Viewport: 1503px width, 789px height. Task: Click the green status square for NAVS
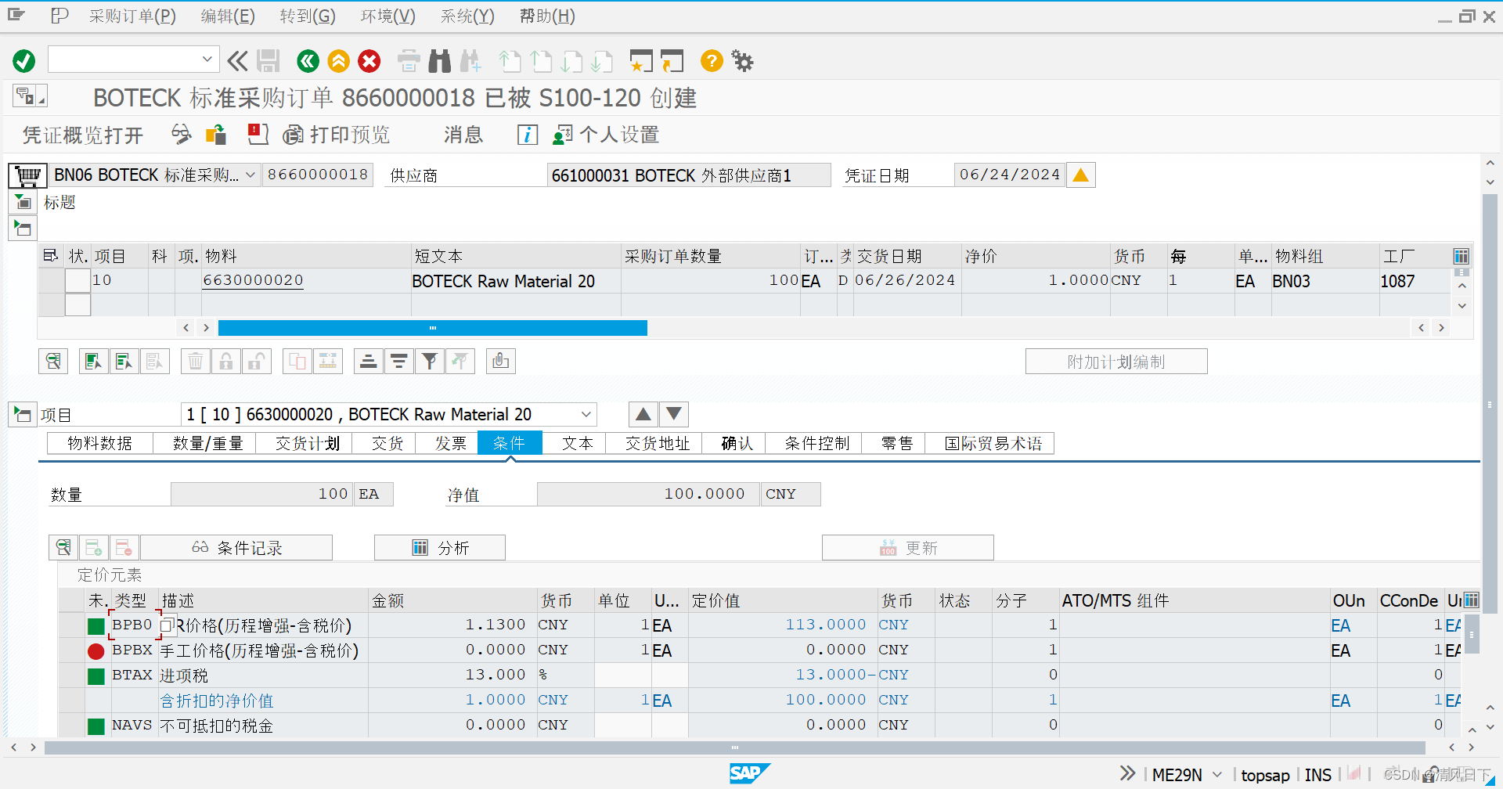(x=96, y=726)
